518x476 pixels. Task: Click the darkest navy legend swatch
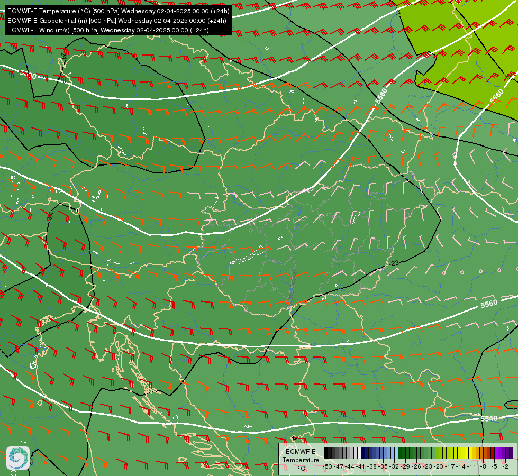pyautogui.click(x=363, y=453)
